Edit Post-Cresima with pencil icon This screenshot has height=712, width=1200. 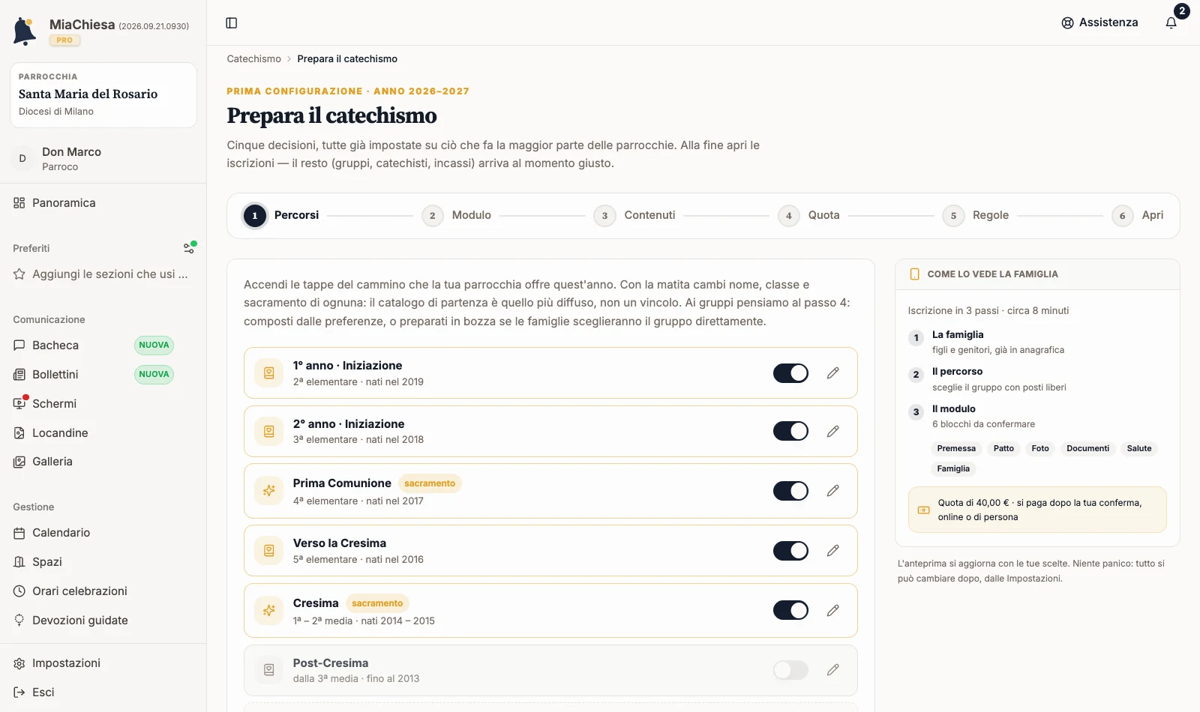point(832,670)
